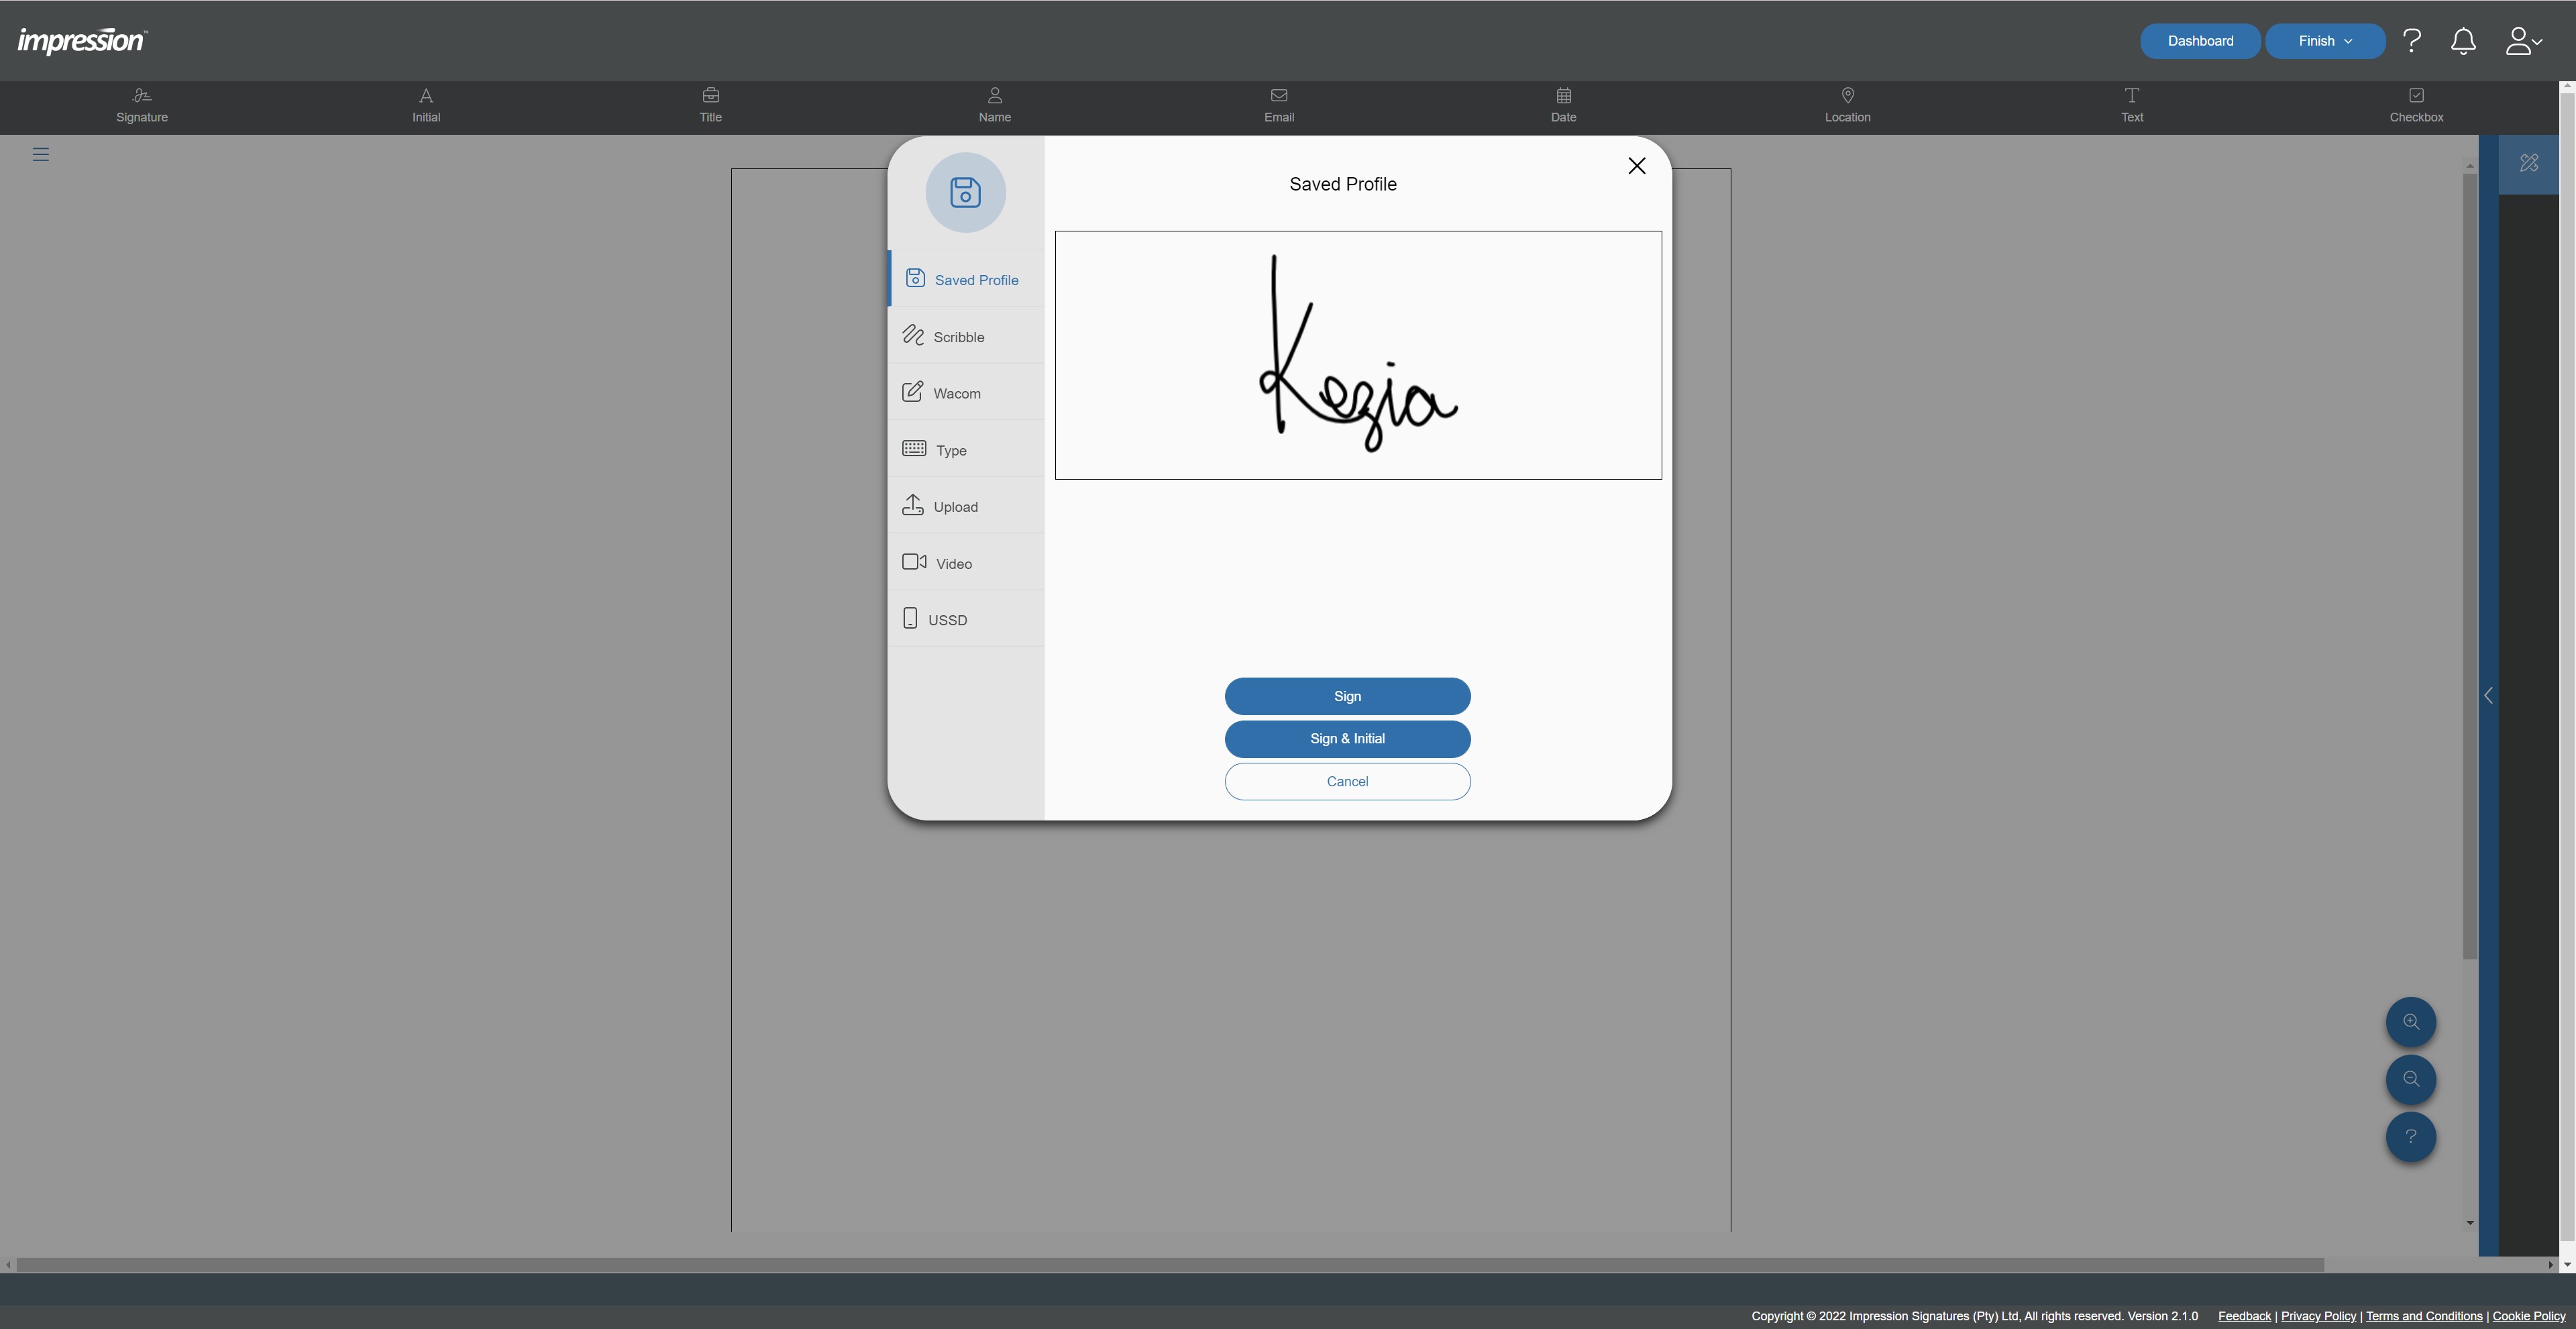Viewport: 2576px width, 1329px height.
Task: Expand the collapsed right side panel
Action: pyautogui.click(x=2488, y=695)
